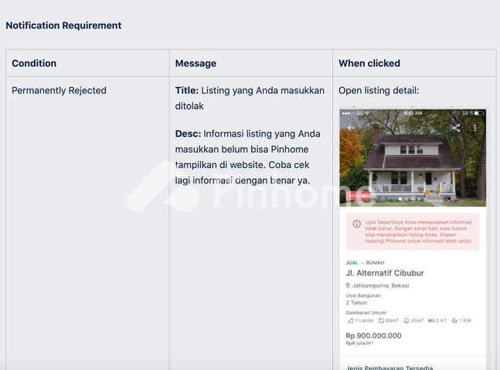Click the Jl. Alternatif Cibubur listing title
Viewport: 500px width, 370px height.
click(x=384, y=273)
